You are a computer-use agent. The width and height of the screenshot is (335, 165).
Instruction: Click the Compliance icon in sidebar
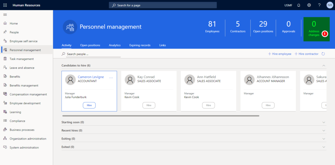pyautogui.click(x=5, y=121)
